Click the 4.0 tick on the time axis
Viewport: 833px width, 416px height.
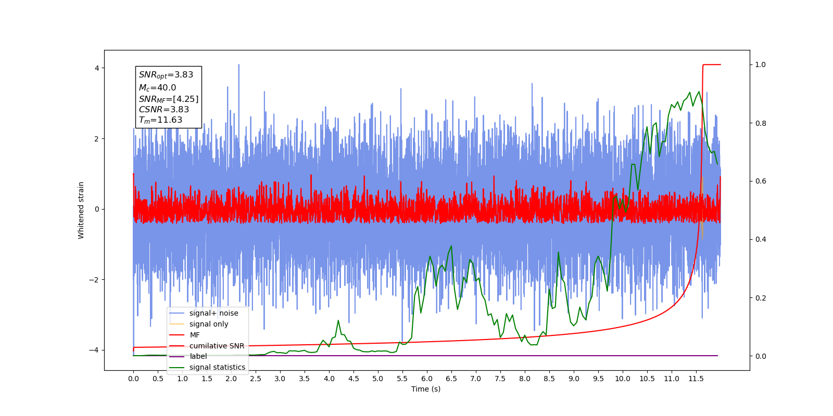pos(329,379)
